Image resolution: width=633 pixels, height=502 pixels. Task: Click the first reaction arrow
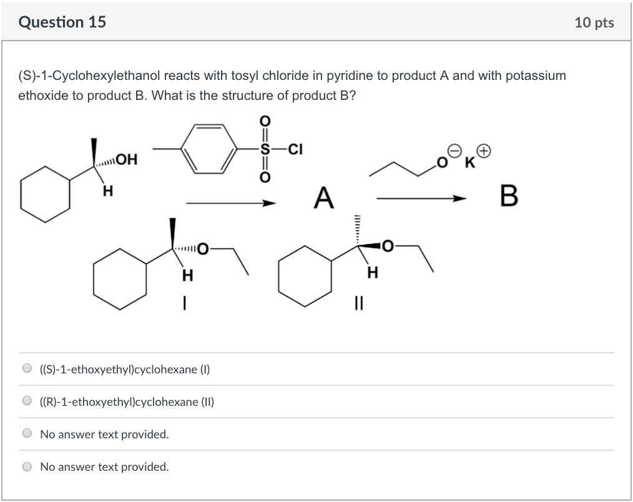pyautogui.click(x=231, y=202)
